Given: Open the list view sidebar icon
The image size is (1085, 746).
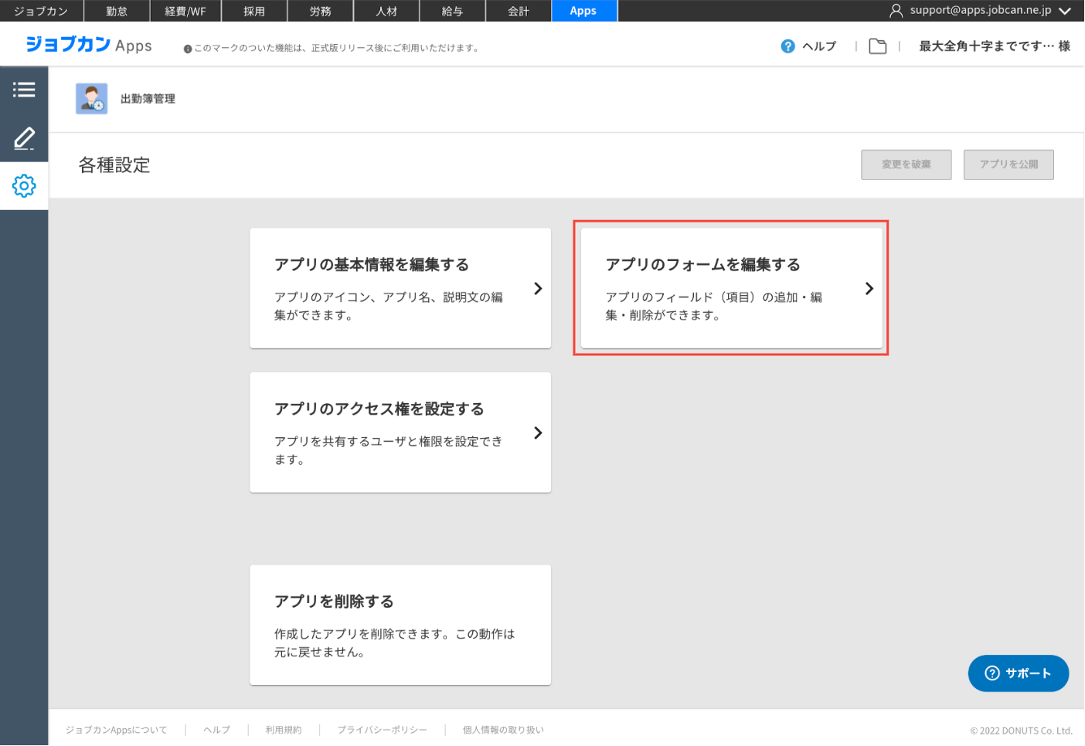Looking at the screenshot, I should click(24, 90).
